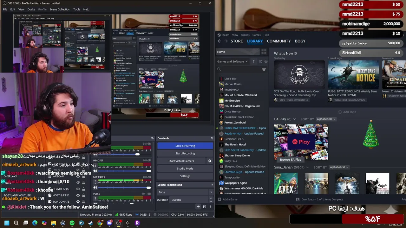The image size is (406, 228).
Task: Start the Virtual Camera
Action: click(181, 161)
